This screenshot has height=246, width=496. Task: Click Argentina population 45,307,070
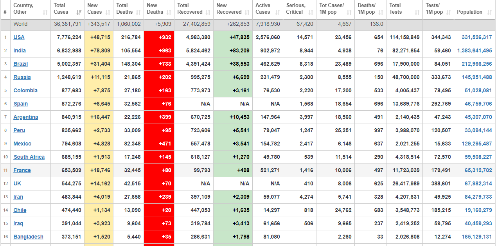pos(478,117)
